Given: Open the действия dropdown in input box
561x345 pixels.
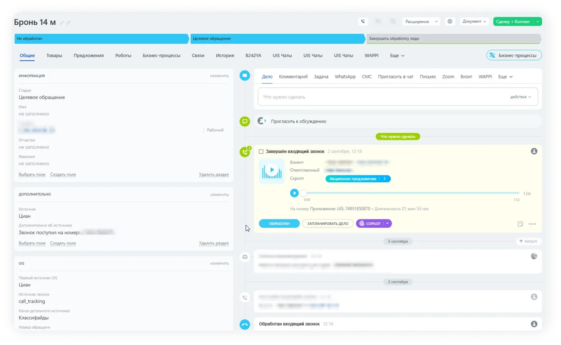Looking at the screenshot, I should (520, 97).
